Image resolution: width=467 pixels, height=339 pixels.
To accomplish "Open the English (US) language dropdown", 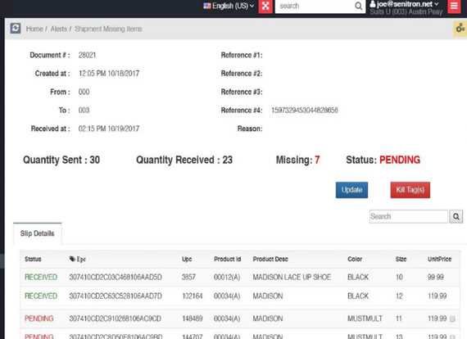I will [229, 6].
